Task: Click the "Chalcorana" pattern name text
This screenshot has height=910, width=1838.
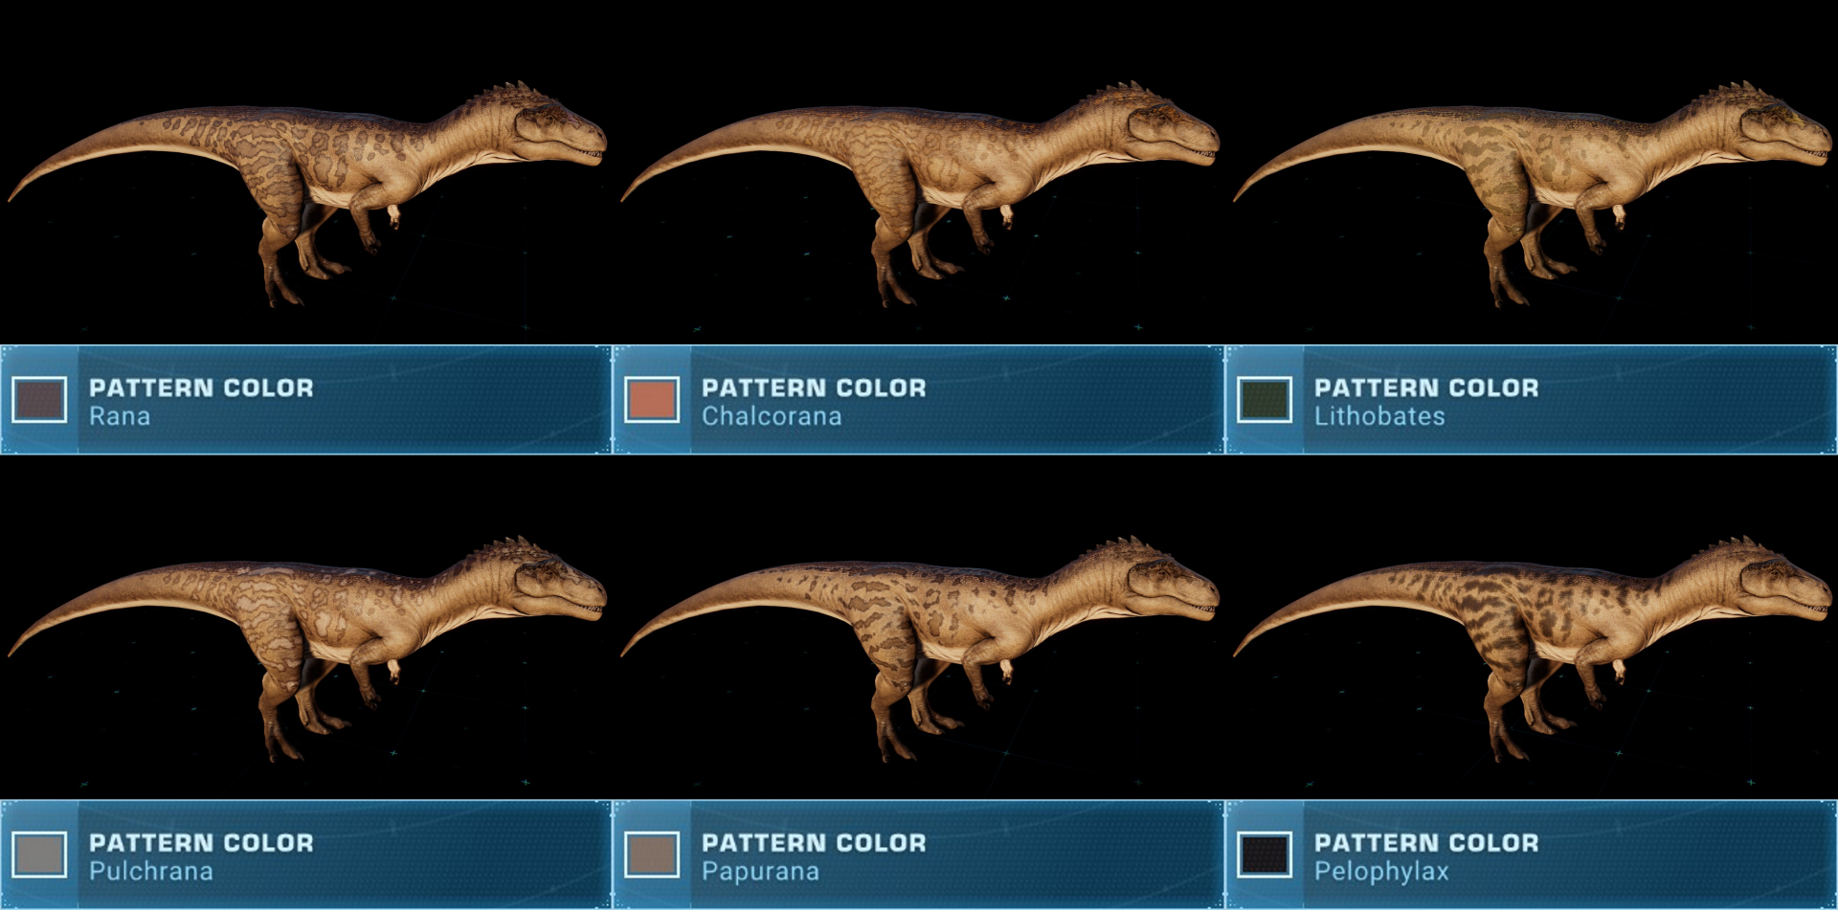Action: click(x=772, y=417)
